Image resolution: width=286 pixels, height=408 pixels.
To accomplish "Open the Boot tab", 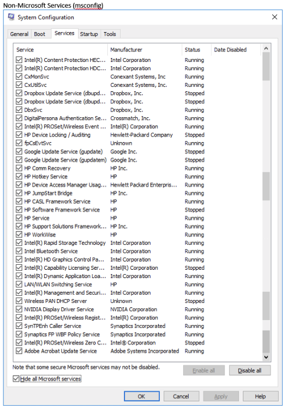I will [40, 34].
